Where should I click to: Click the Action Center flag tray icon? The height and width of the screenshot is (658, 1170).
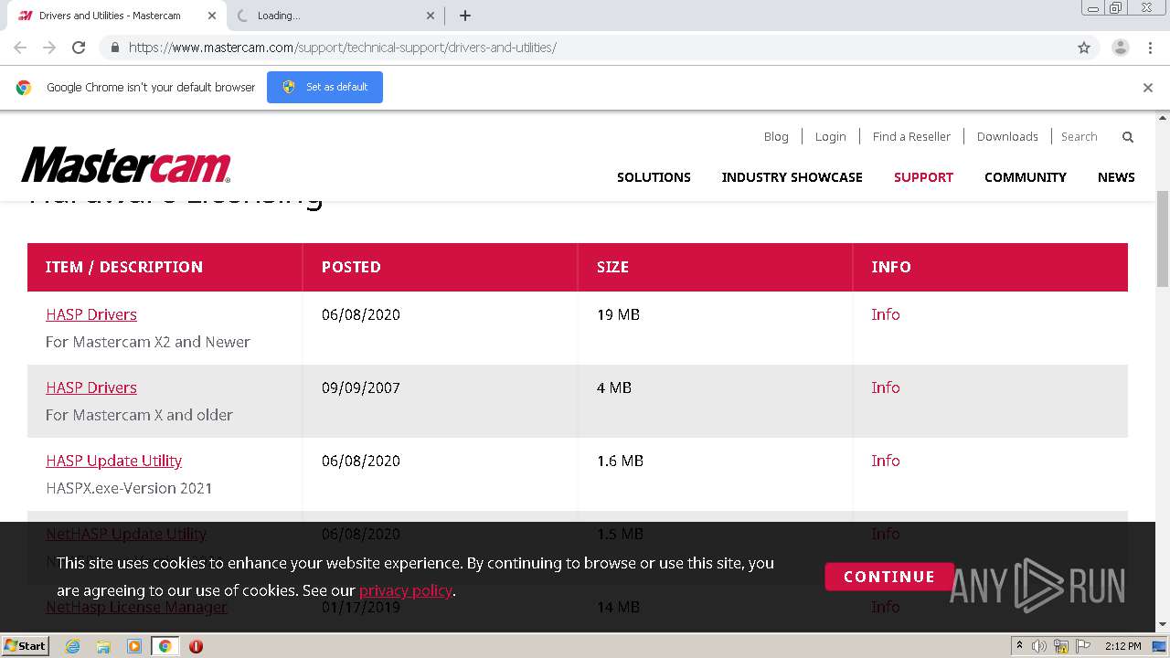tap(1082, 646)
